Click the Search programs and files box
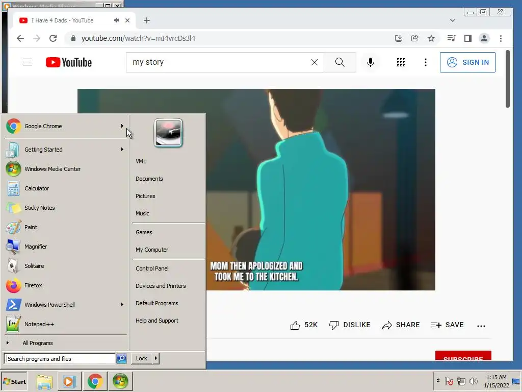Screen dimensions: 522x392 point(60,359)
